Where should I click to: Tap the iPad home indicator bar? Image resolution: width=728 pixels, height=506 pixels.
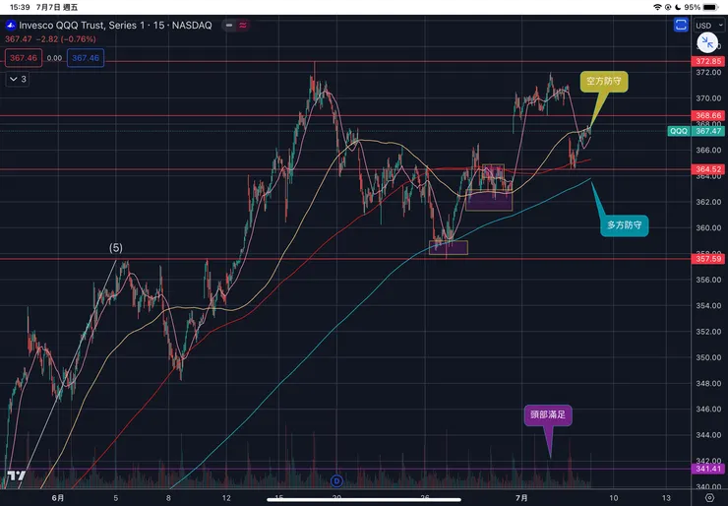click(364, 500)
